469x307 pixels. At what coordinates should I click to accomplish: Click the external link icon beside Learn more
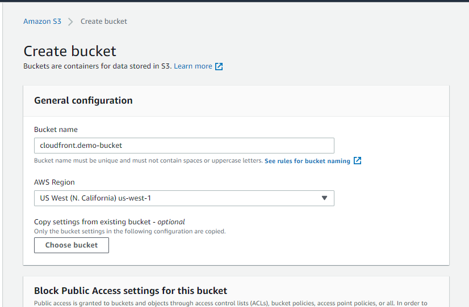pos(219,66)
